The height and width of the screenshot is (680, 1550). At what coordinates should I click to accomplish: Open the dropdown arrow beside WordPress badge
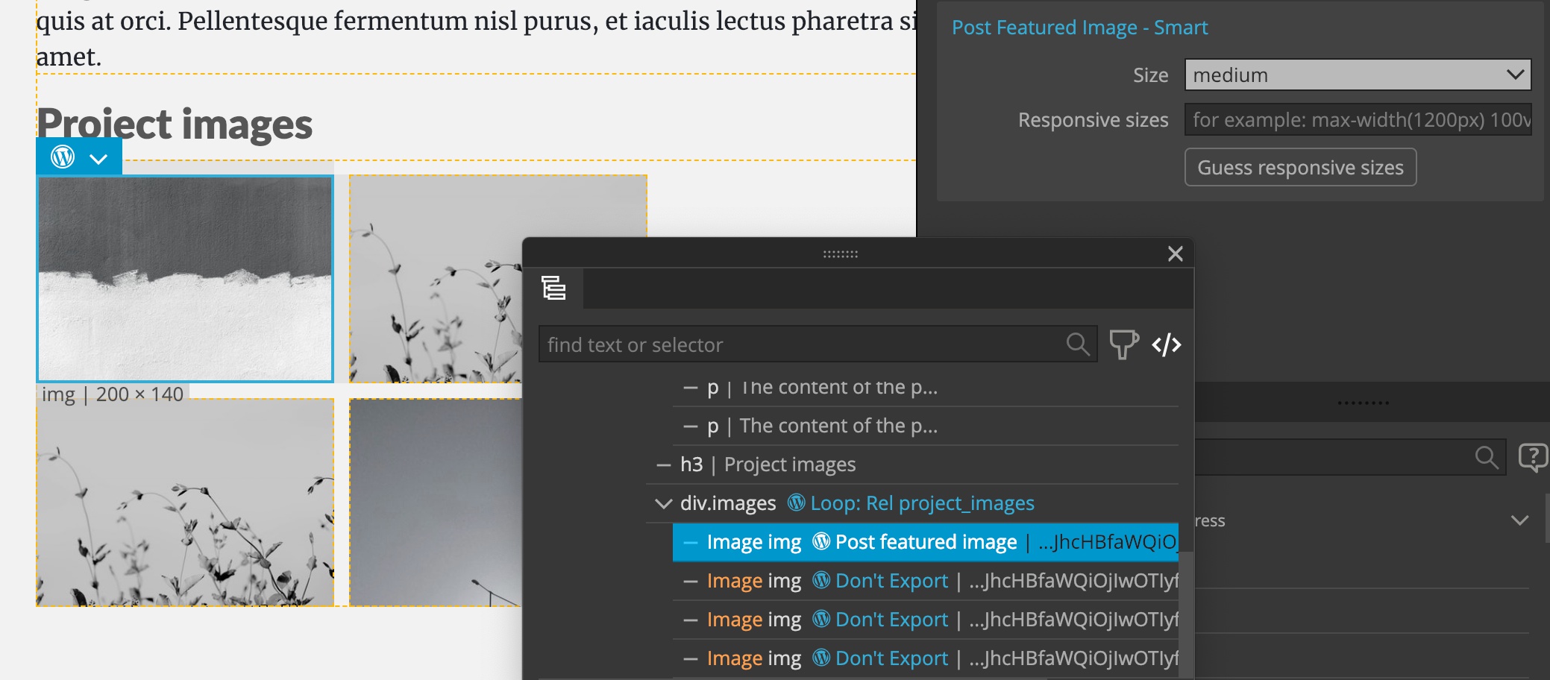coord(98,158)
